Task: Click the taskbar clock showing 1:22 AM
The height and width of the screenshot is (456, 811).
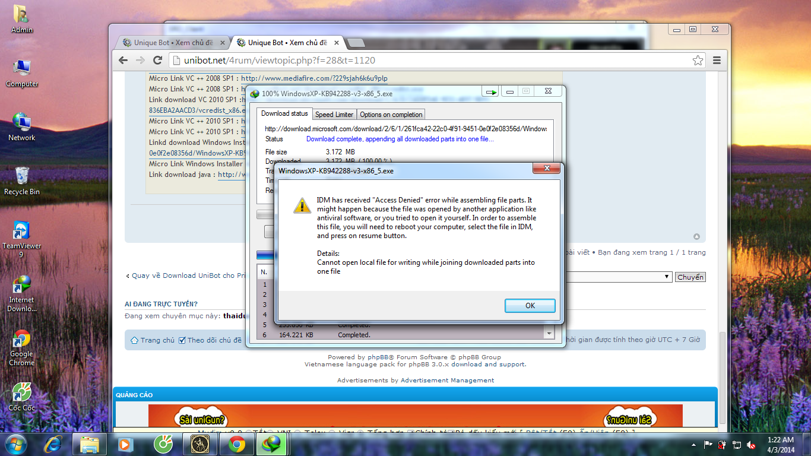Action: point(781,444)
